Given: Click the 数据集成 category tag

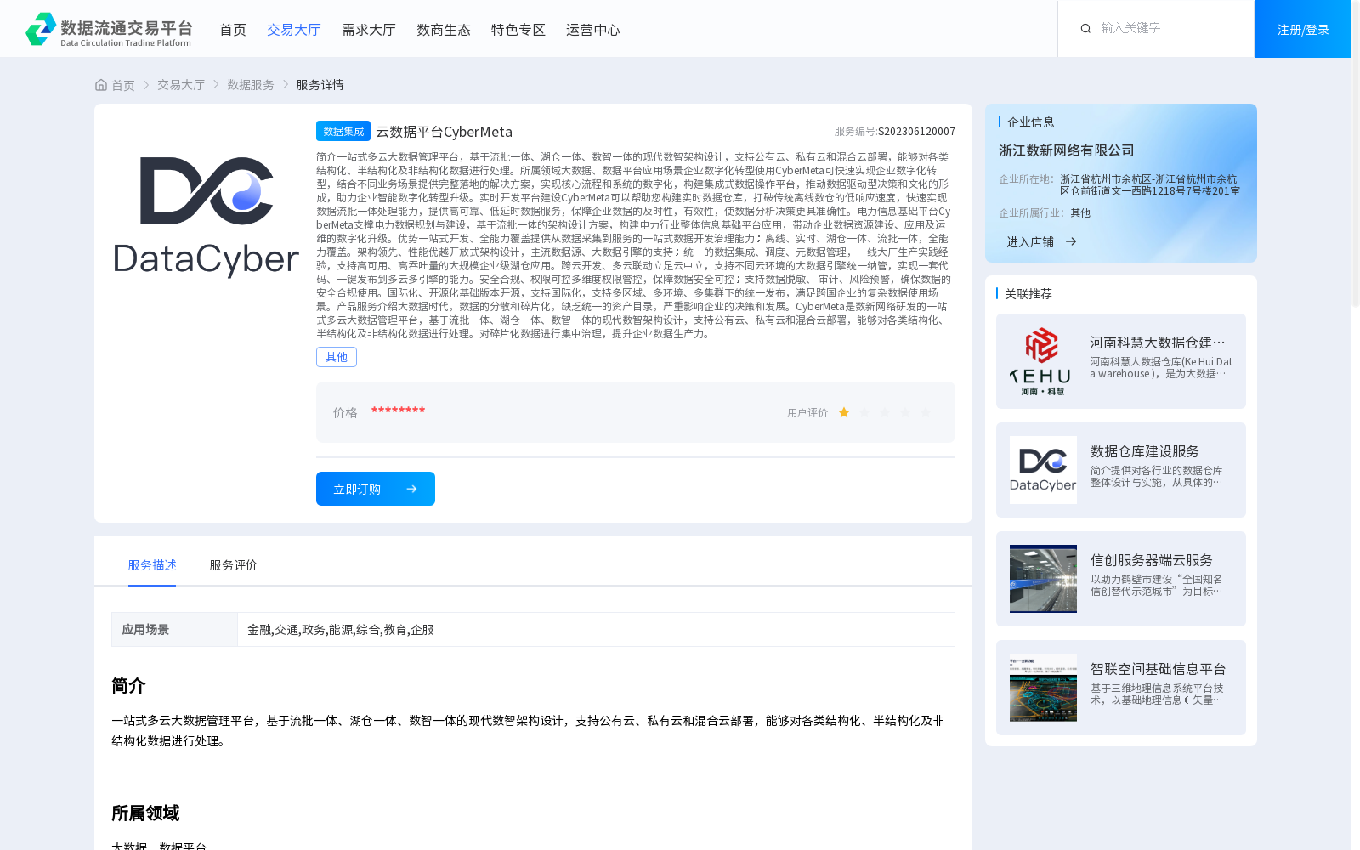Looking at the screenshot, I should click(x=343, y=131).
